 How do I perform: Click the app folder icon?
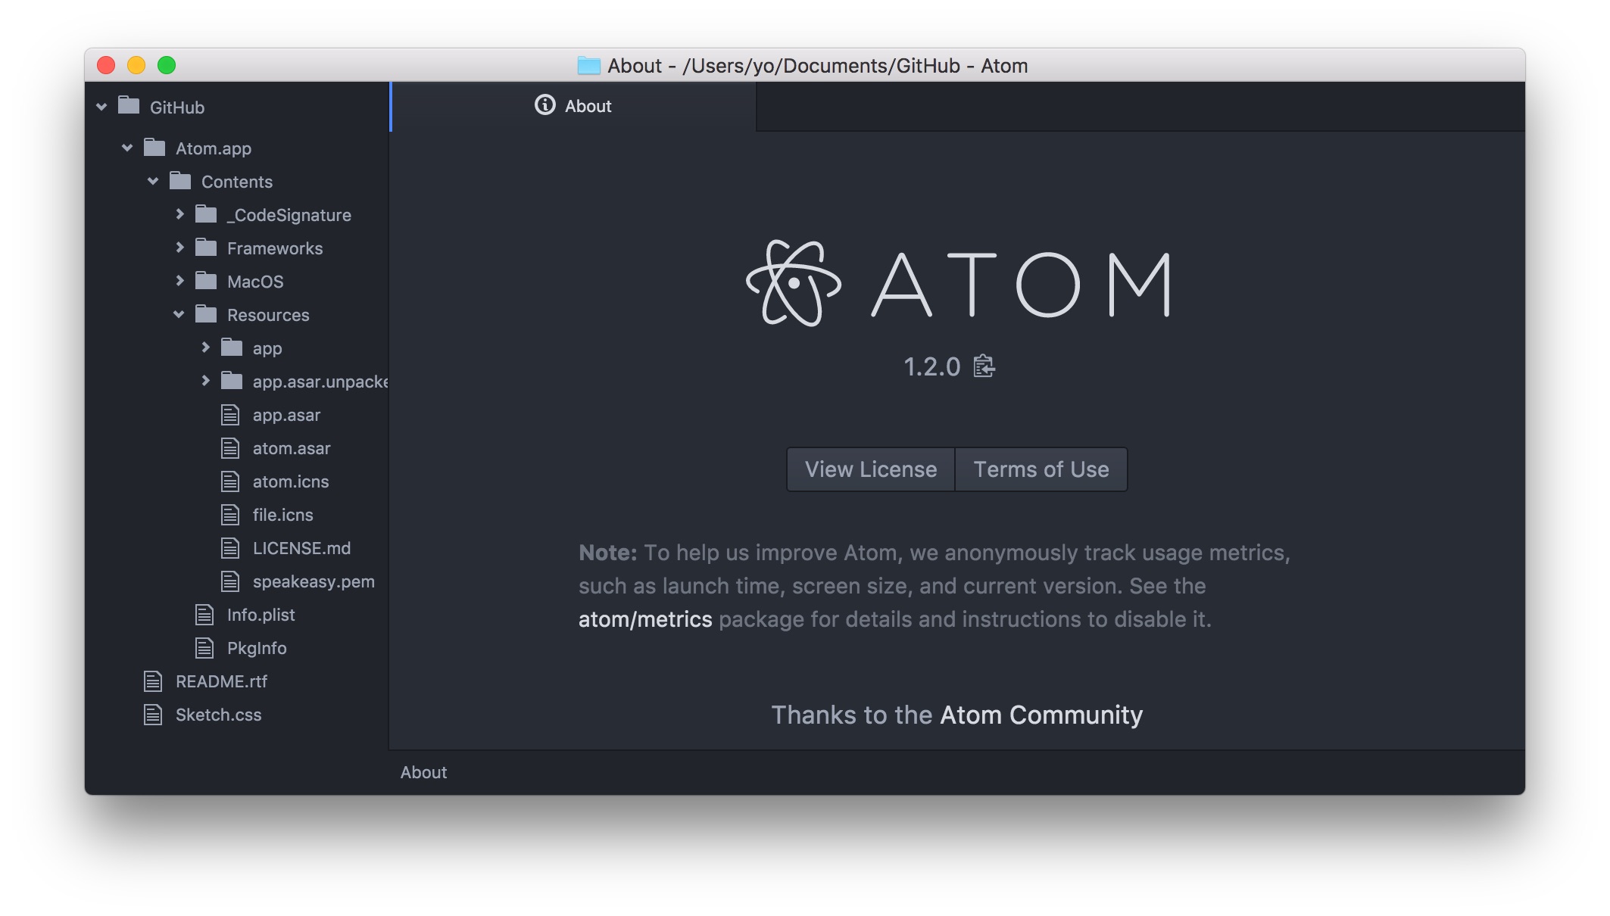pyautogui.click(x=232, y=347)
